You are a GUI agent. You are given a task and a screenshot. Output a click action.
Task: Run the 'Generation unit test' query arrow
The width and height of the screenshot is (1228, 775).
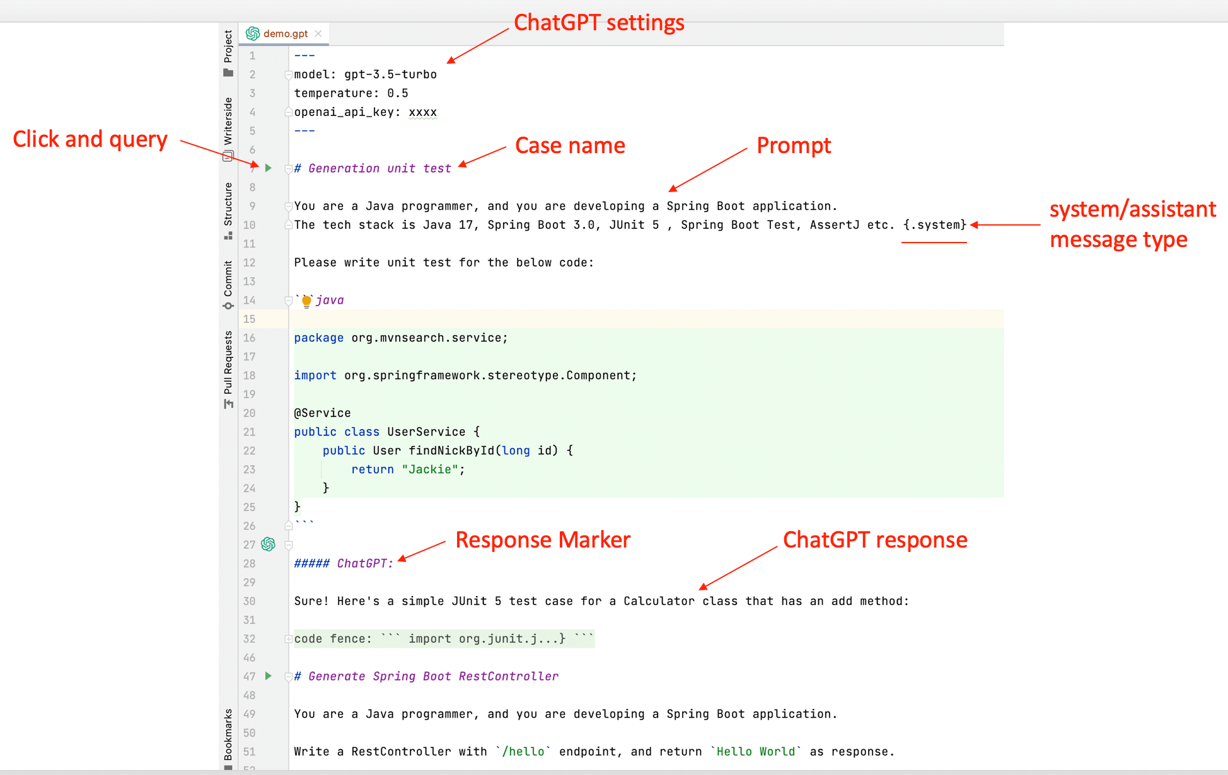pyautogui.click(x=269, y=168)
